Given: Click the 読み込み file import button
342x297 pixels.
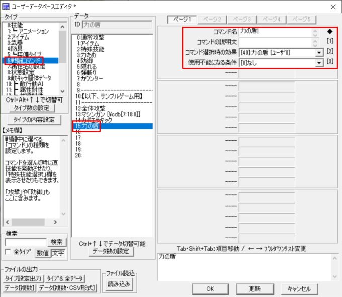Looking at the screenshot, I should (118, 283).
